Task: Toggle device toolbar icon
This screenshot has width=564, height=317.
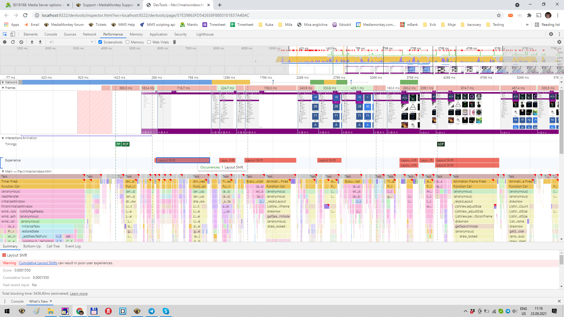Action: pos(13,34)
